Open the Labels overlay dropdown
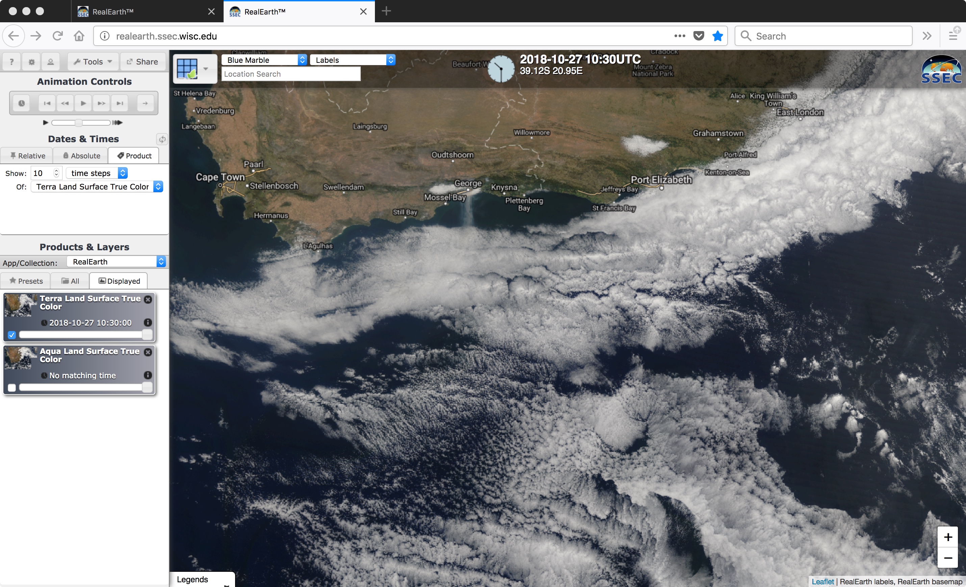The image size is (966, 587). pyautogui.click(x=352, y=60)
